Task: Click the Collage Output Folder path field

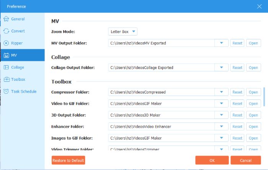Action: (161, 67)
